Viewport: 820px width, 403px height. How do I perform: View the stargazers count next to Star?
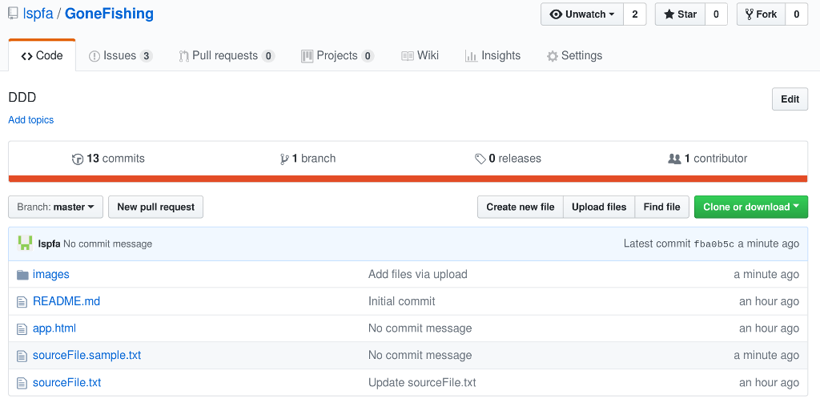coord(716,14)
